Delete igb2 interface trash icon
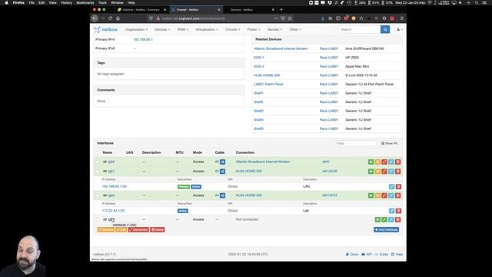 coord(398,195)
